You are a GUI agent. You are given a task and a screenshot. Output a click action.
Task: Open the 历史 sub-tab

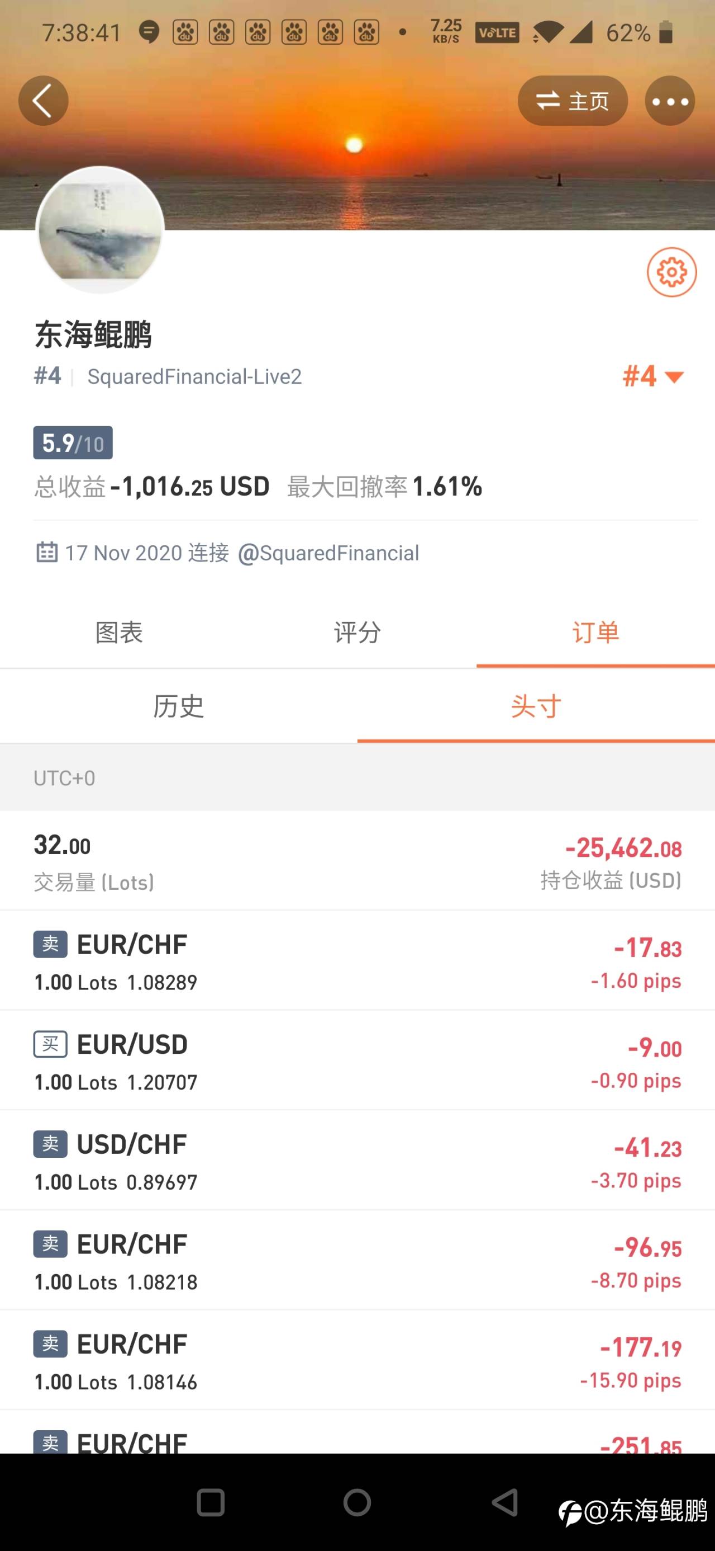(179, 706)
